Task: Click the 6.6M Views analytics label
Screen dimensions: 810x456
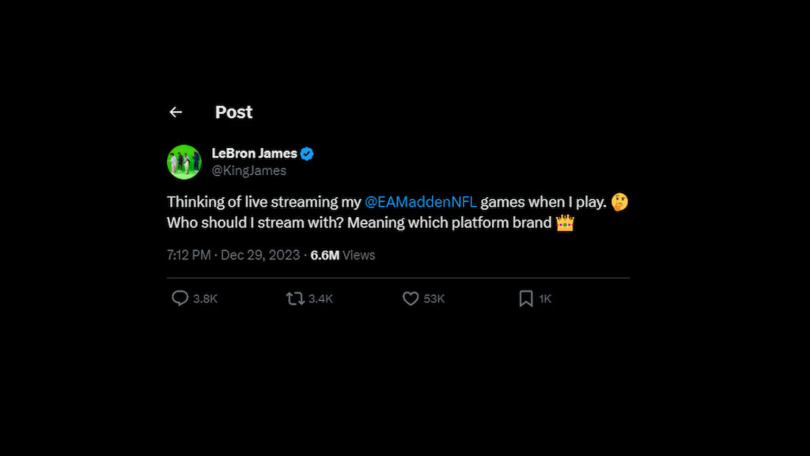Action: click(343, 255)
